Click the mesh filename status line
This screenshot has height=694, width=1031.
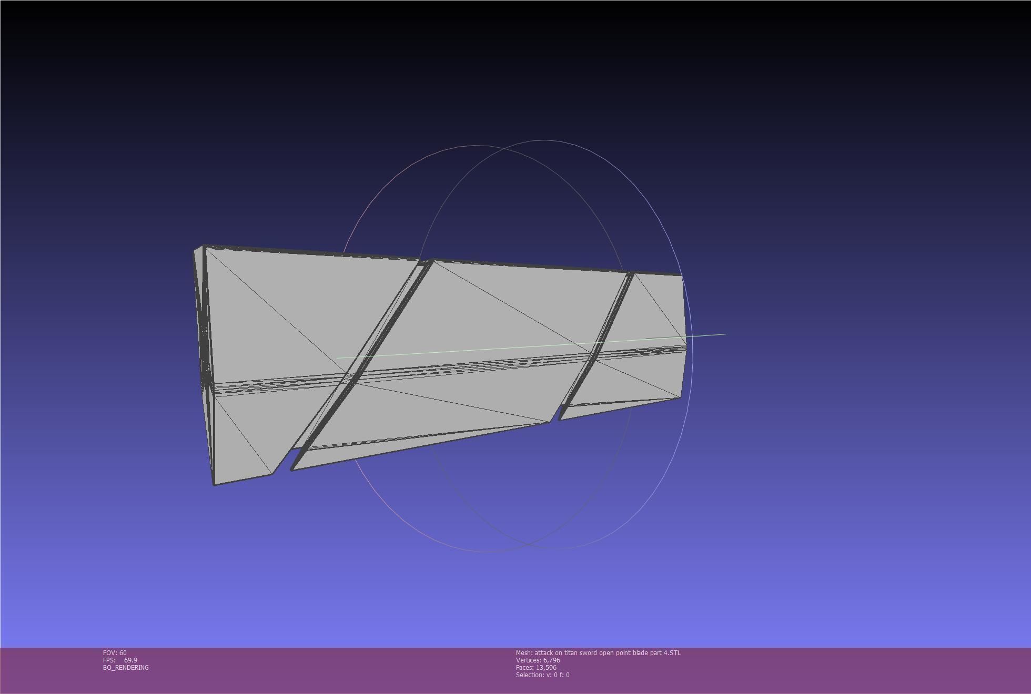pyautogui.click(x=598, y=652)
